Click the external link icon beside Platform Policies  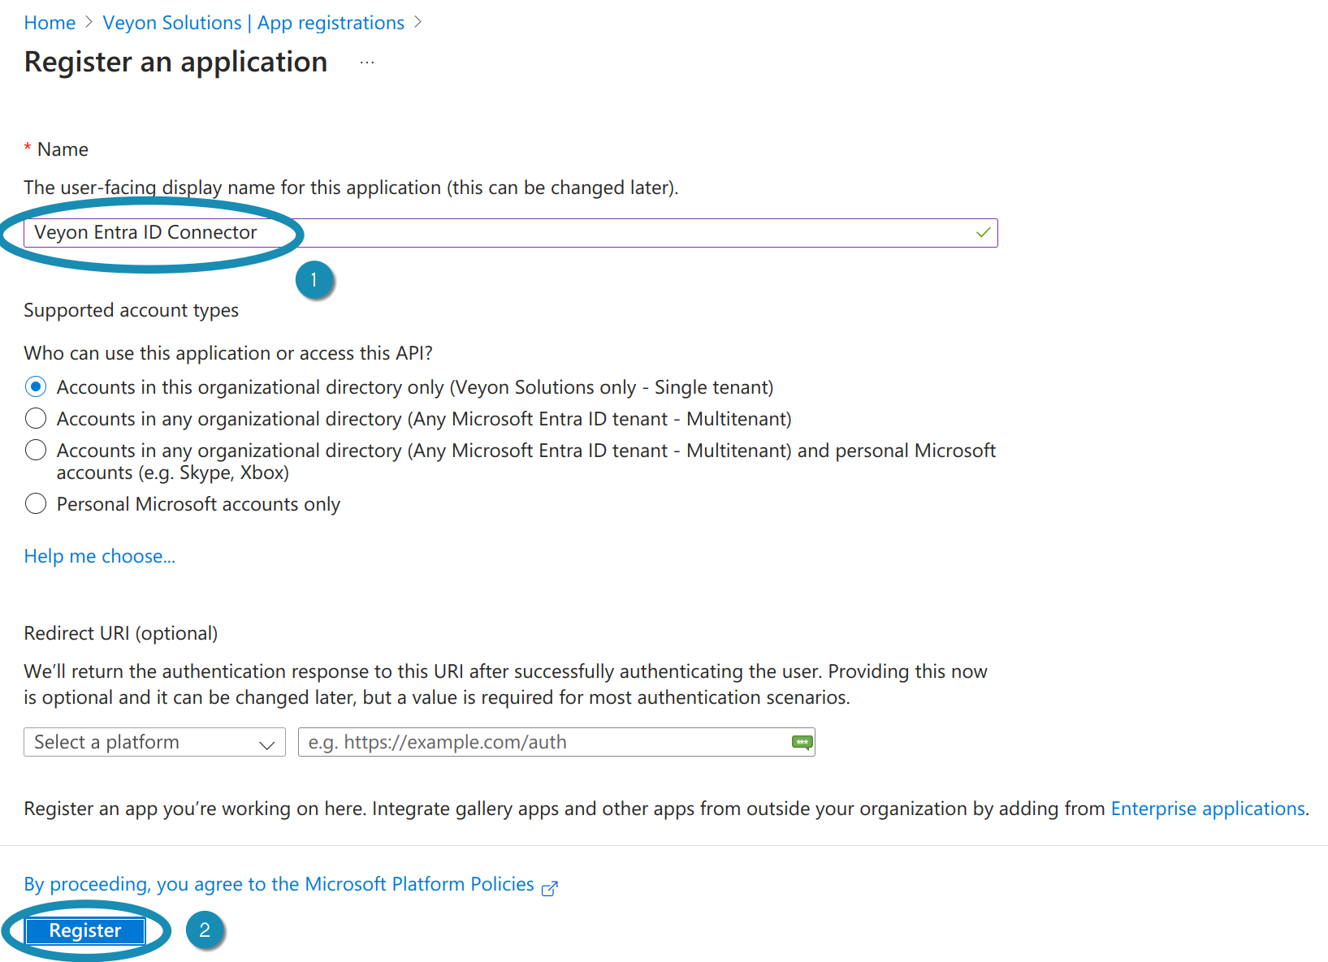[550, 888]
